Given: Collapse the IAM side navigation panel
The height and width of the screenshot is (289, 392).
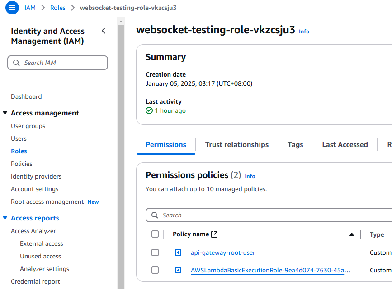Looking at the screenshot, I should pyautogui.click(x=104, y=31).
